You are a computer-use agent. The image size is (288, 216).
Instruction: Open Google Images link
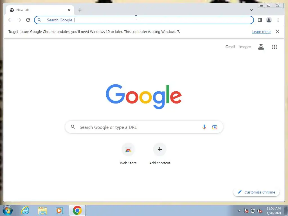pyautogui.click(x=245, y=47)
